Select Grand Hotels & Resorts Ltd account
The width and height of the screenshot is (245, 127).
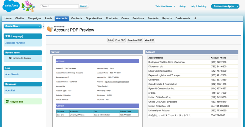[x=162, y=84]
